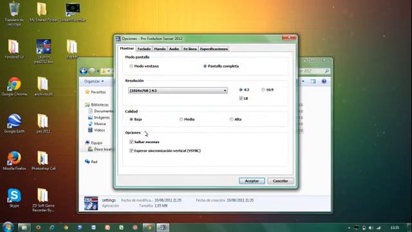The height and width of the screenshot is (232, 412).
Task: Open Música library in sidebar
Action: point(97,124)
